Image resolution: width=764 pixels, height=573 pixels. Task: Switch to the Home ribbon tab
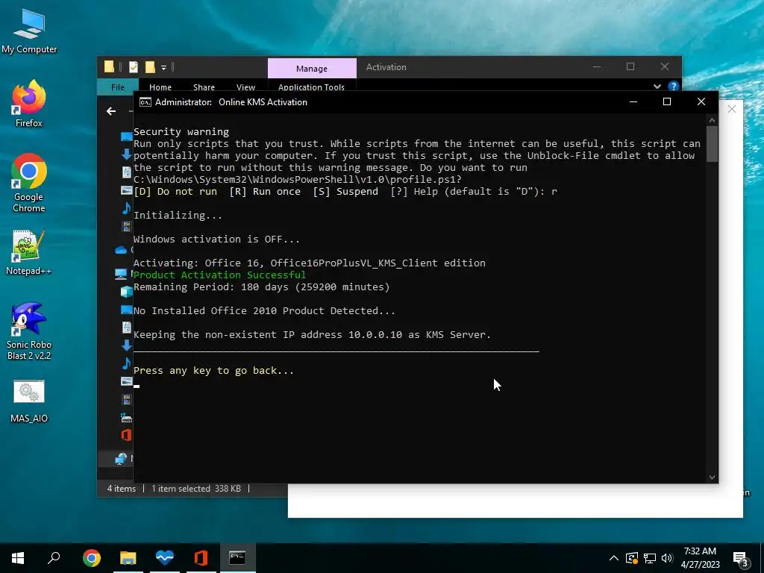tap(160, 87)
